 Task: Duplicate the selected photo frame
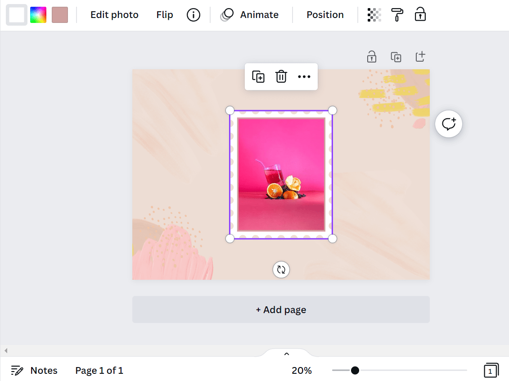pyautogui.click(x=258, y=76)
